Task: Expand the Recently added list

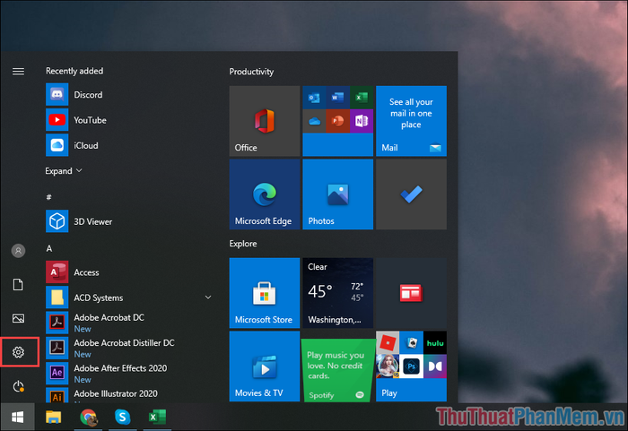Action: (64, 171)
